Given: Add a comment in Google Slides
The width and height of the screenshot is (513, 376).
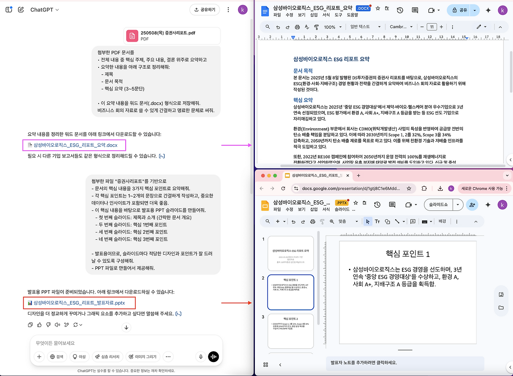Looking at the screenshot, I should coord(413,221).
